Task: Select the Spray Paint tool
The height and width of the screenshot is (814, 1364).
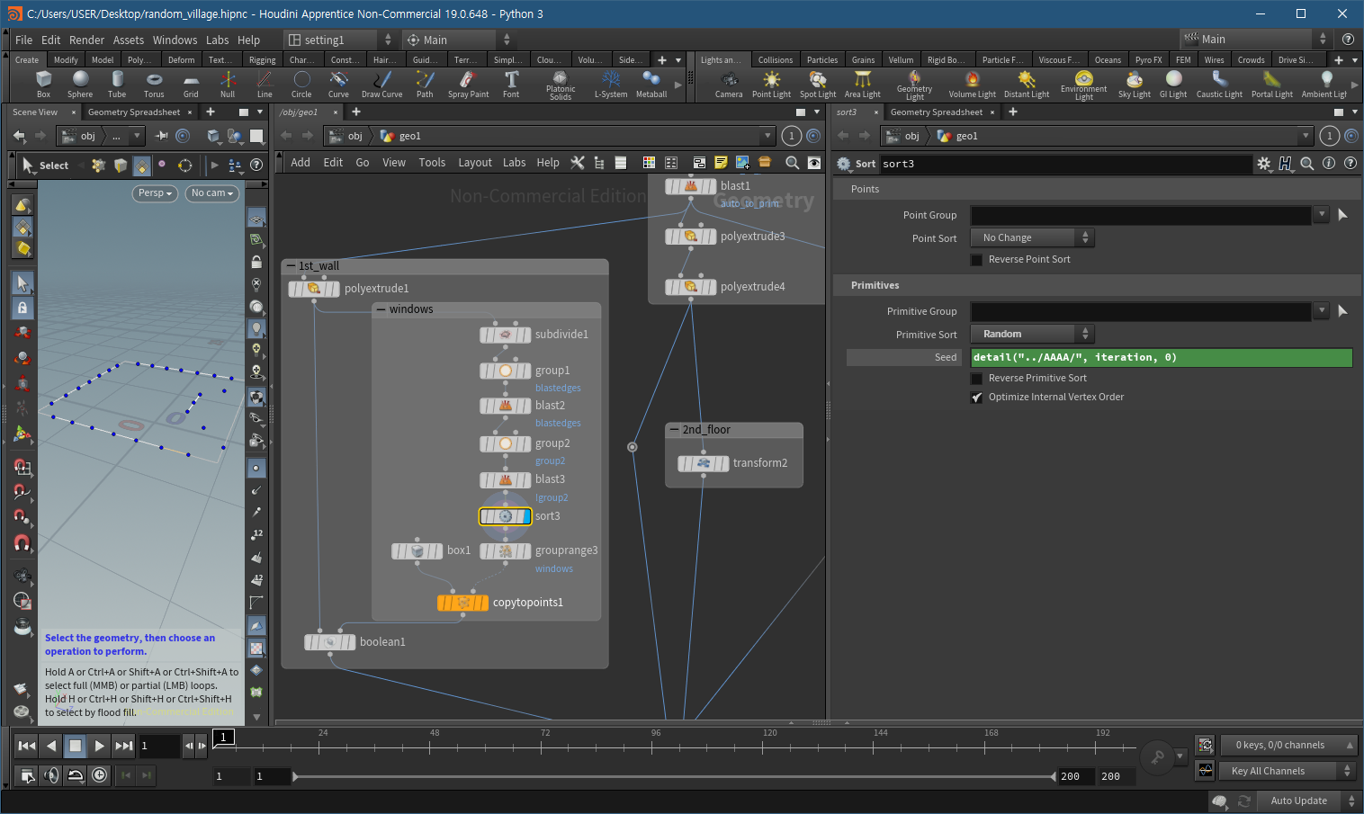Action: (468, 85)
